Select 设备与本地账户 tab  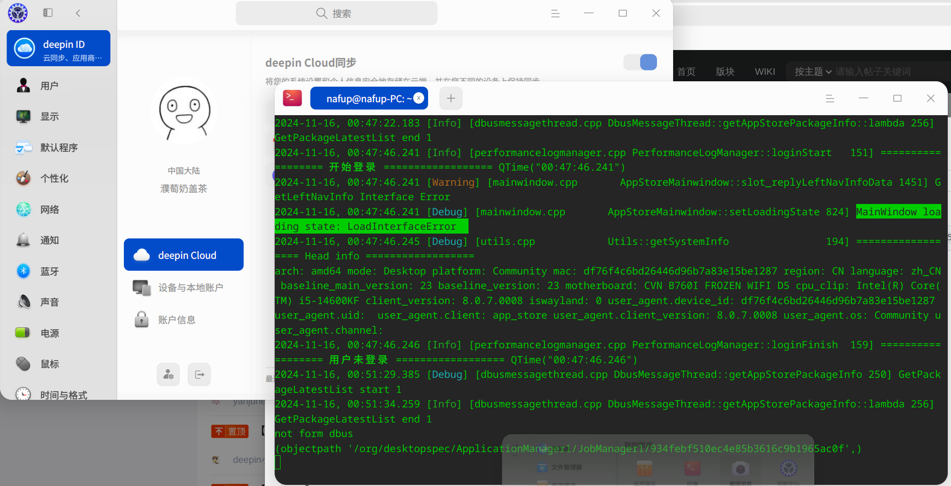pos(184,287)
